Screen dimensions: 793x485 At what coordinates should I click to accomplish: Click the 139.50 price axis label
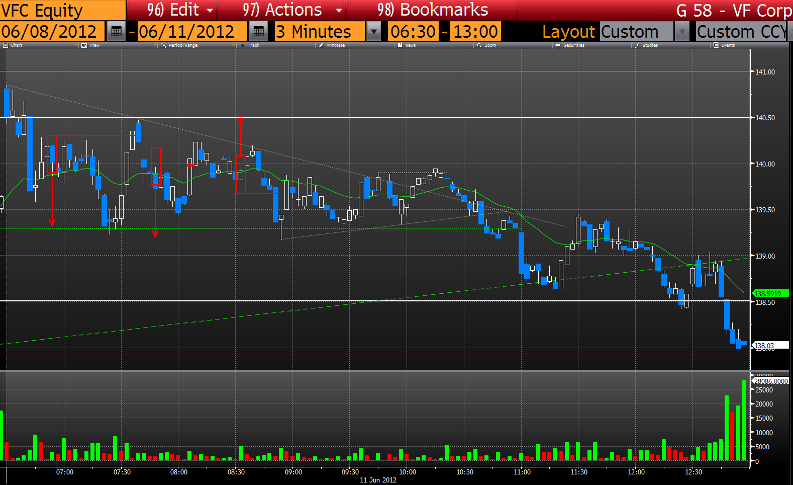pos(765,210)
